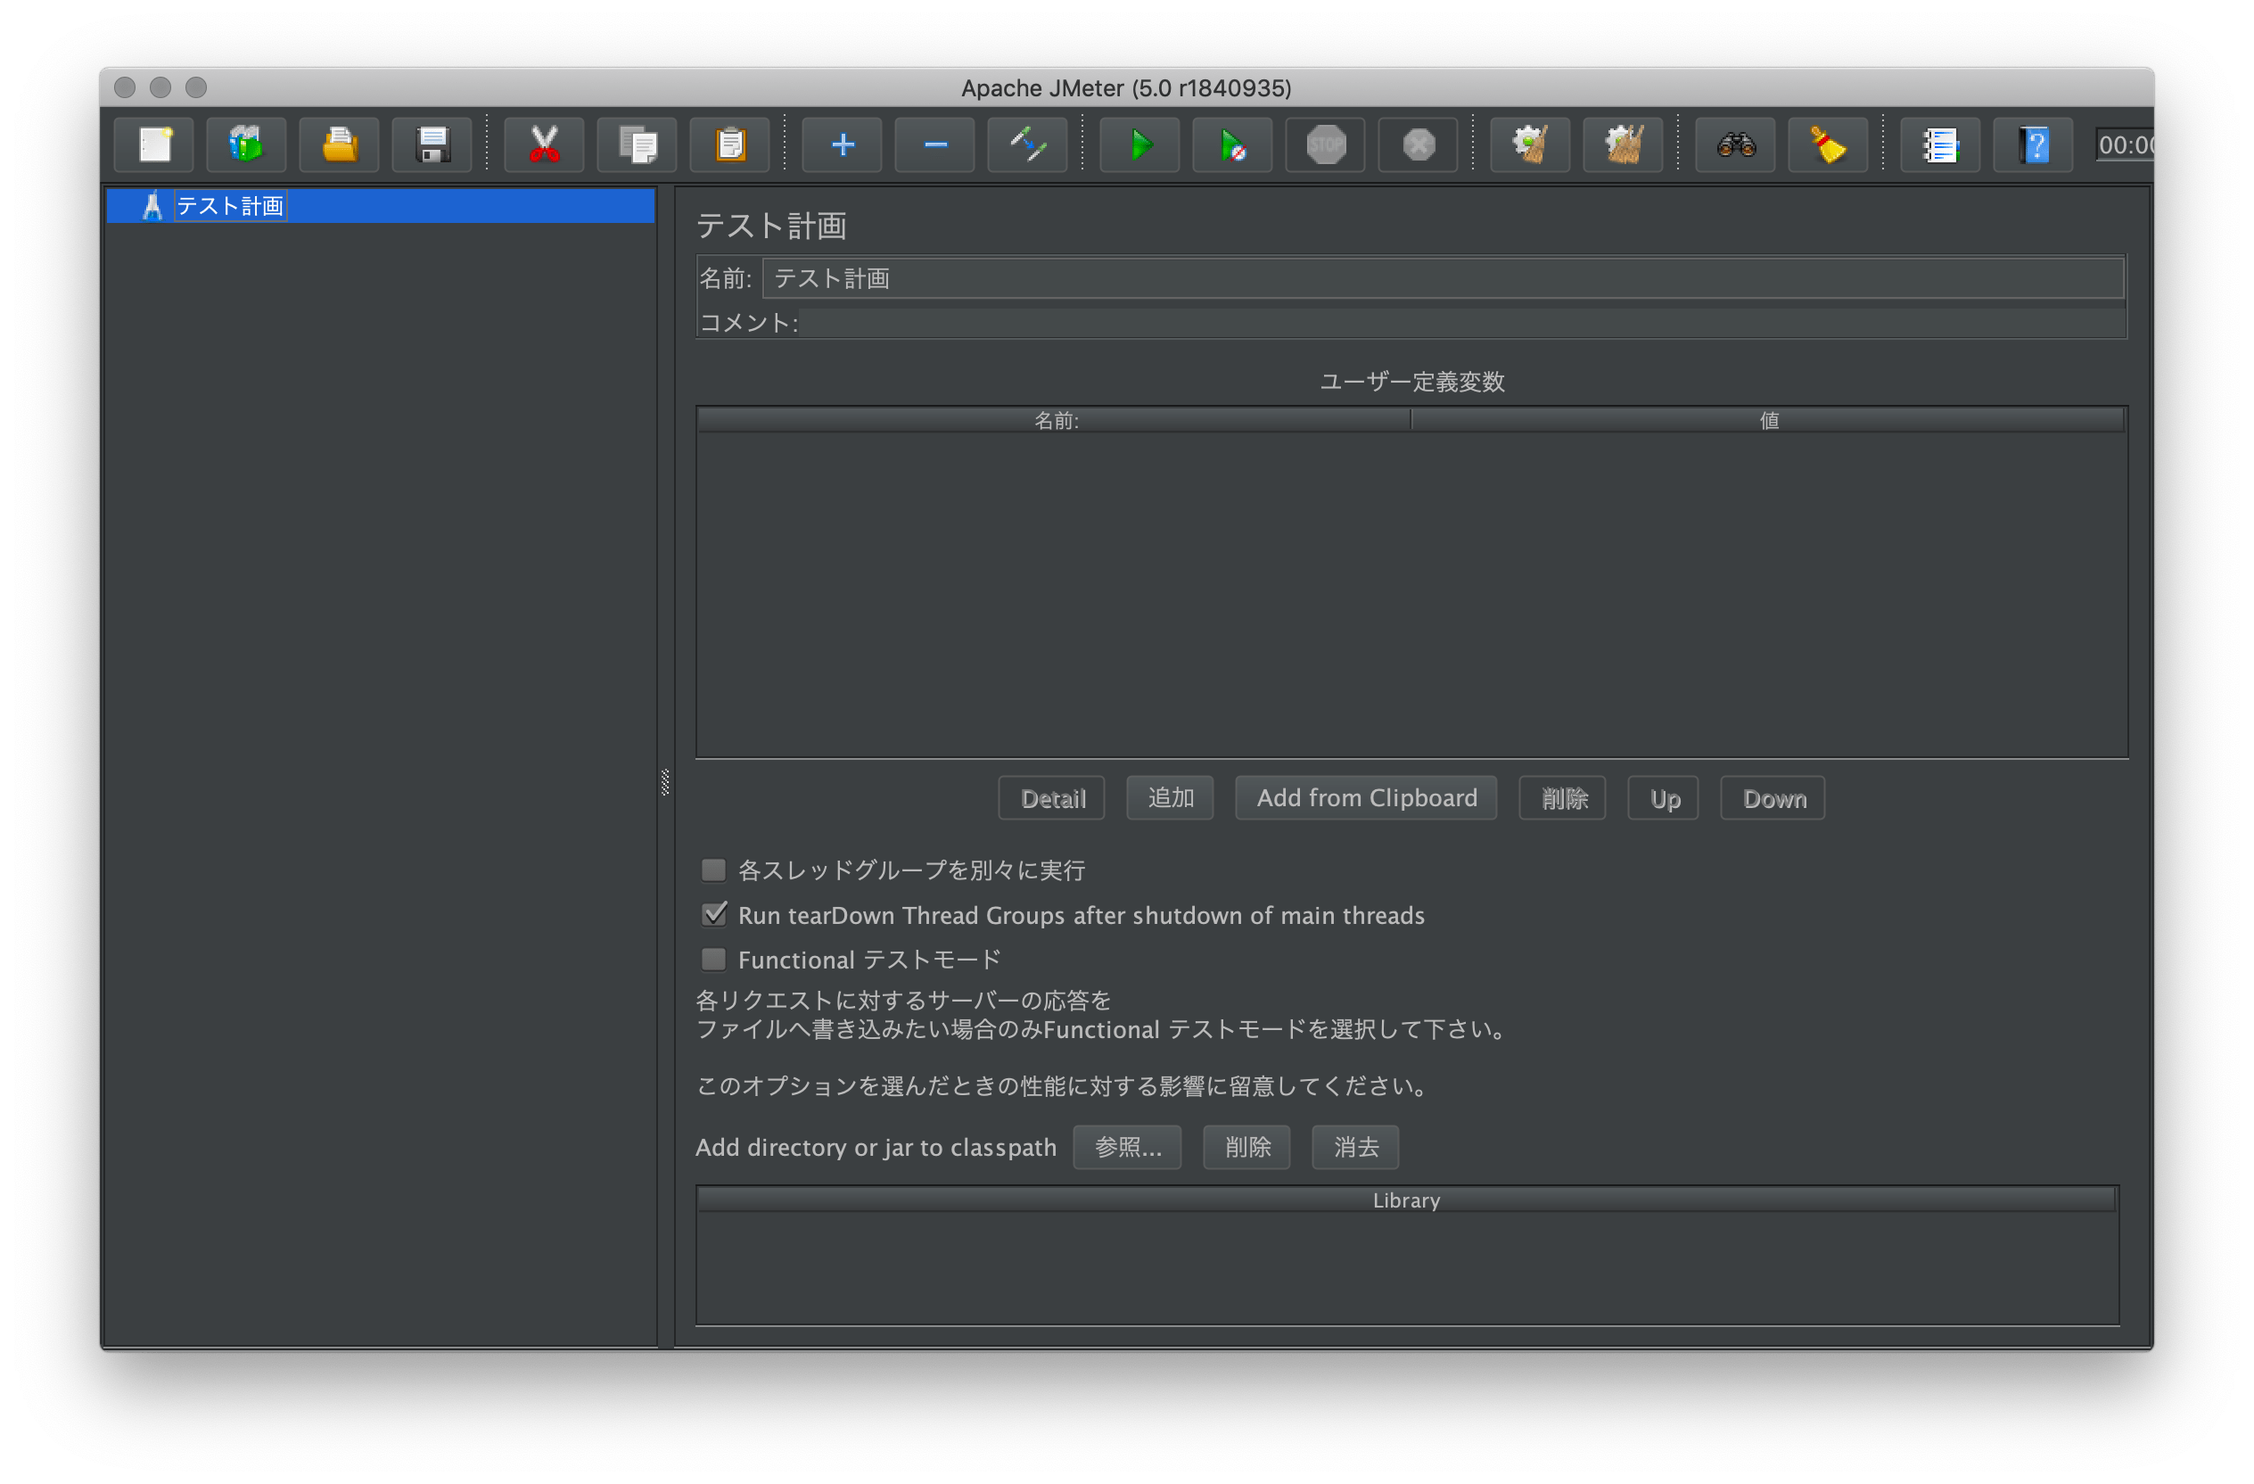Open an existing test plan file

[x=338, y=144]
